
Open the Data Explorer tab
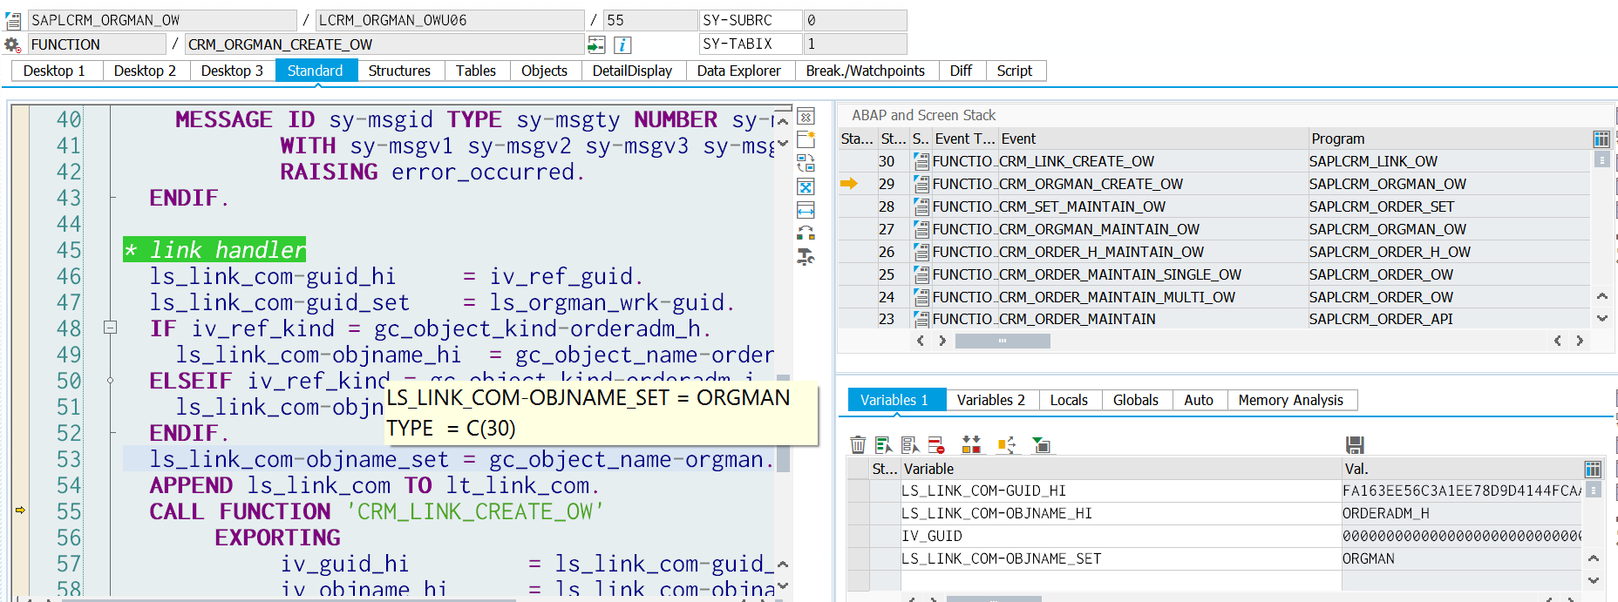pyautogui.click(x=739, y=71)
